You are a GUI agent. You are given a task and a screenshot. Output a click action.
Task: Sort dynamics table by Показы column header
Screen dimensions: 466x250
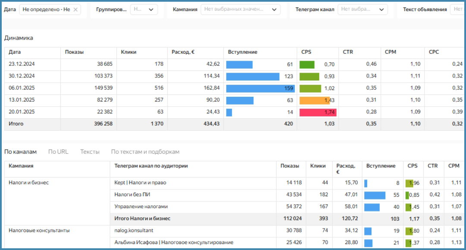[74, 52]
